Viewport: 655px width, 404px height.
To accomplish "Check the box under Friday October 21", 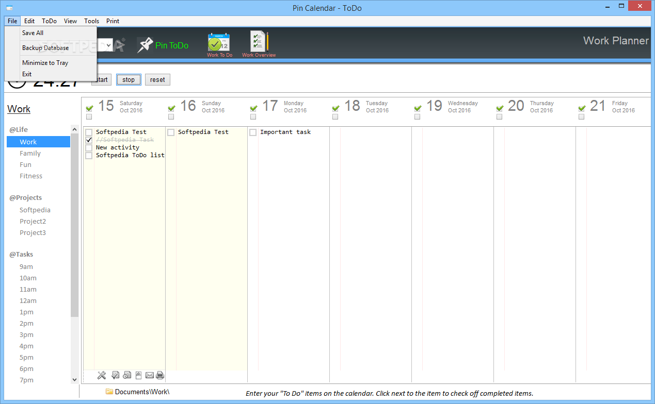I will [x=581, y=116].
